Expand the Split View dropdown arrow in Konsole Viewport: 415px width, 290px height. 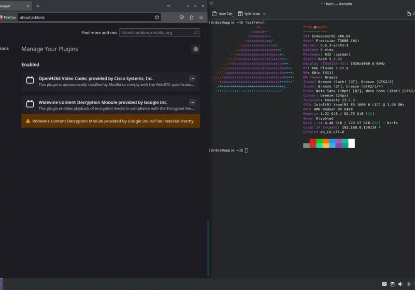click(x=264, y=14)
